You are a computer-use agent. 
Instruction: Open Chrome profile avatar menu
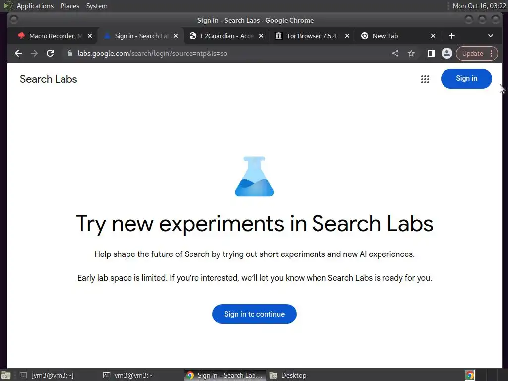coord(447,53)
